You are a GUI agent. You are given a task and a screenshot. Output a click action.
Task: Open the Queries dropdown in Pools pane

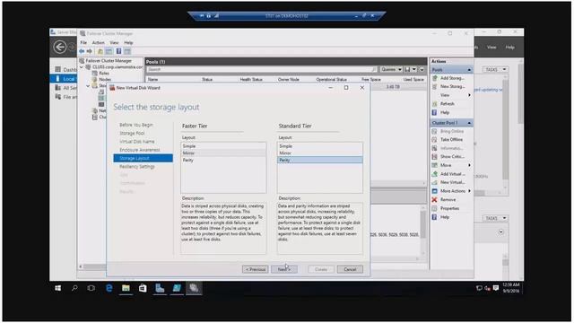[391, 70]
